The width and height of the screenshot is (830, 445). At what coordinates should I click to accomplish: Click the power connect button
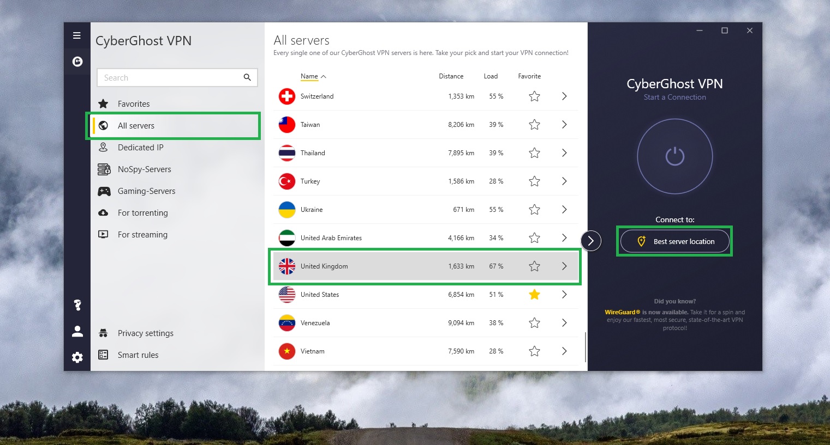point(674,156)
